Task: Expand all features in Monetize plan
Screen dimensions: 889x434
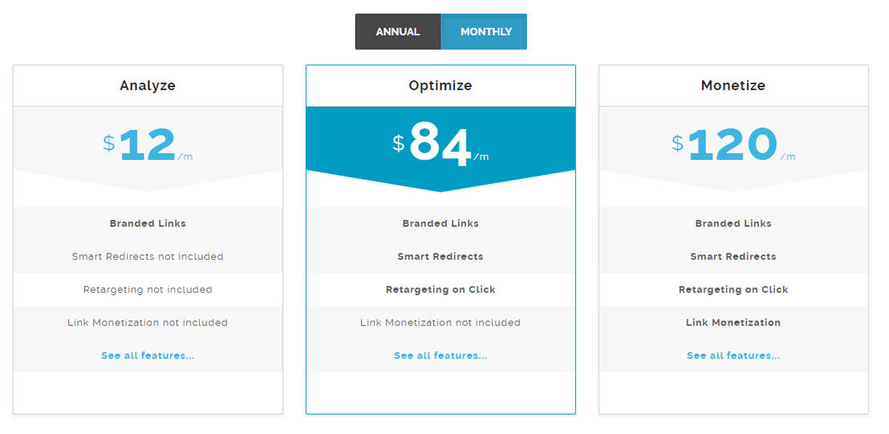Action: tap(733, 355)
